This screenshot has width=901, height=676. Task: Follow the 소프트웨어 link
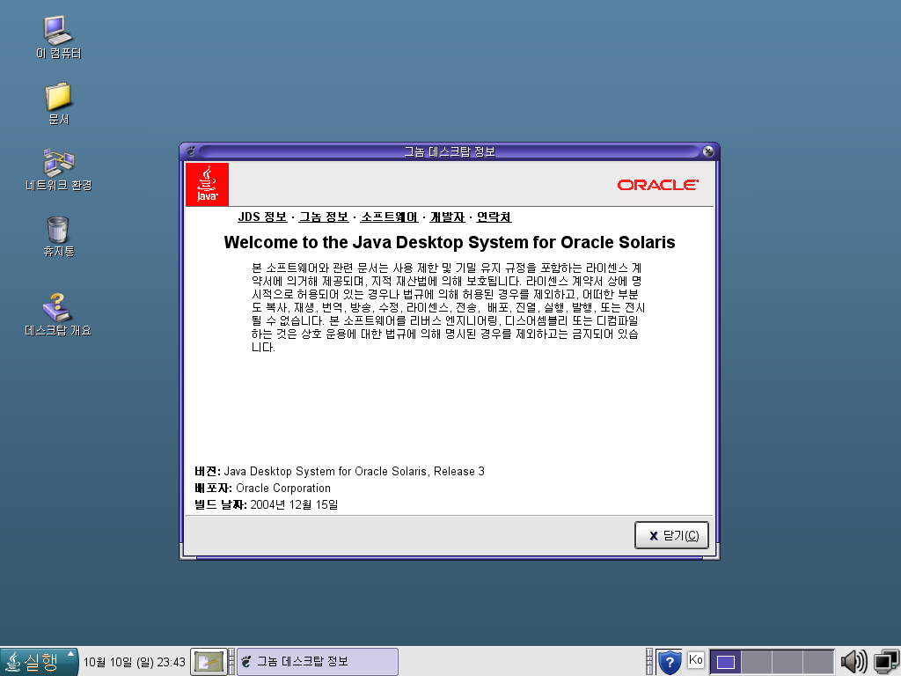pos(389,217)
